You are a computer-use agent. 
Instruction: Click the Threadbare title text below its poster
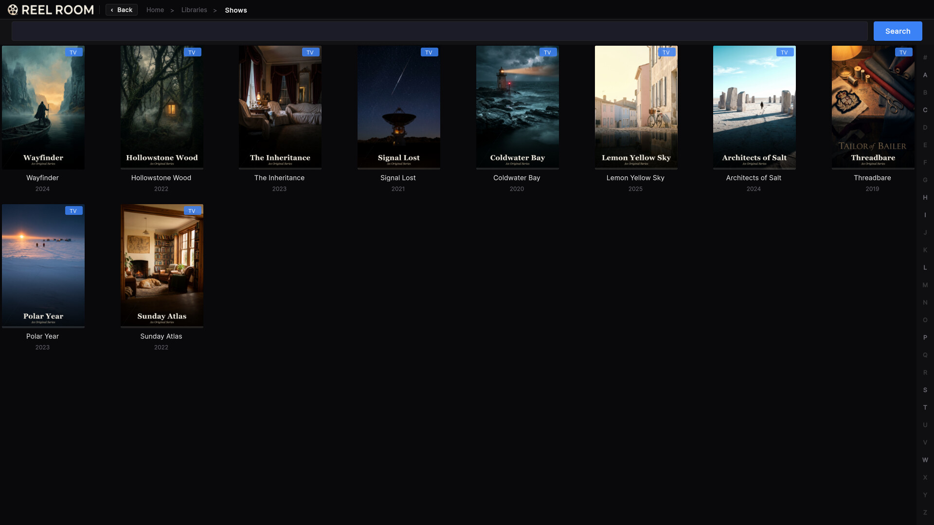tap(872, 178)
